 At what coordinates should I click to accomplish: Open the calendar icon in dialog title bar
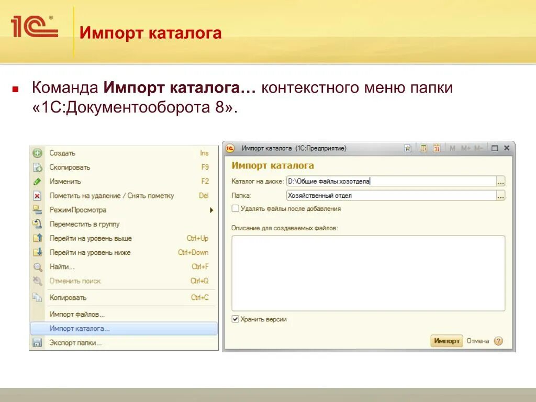[x=437, y=148]
